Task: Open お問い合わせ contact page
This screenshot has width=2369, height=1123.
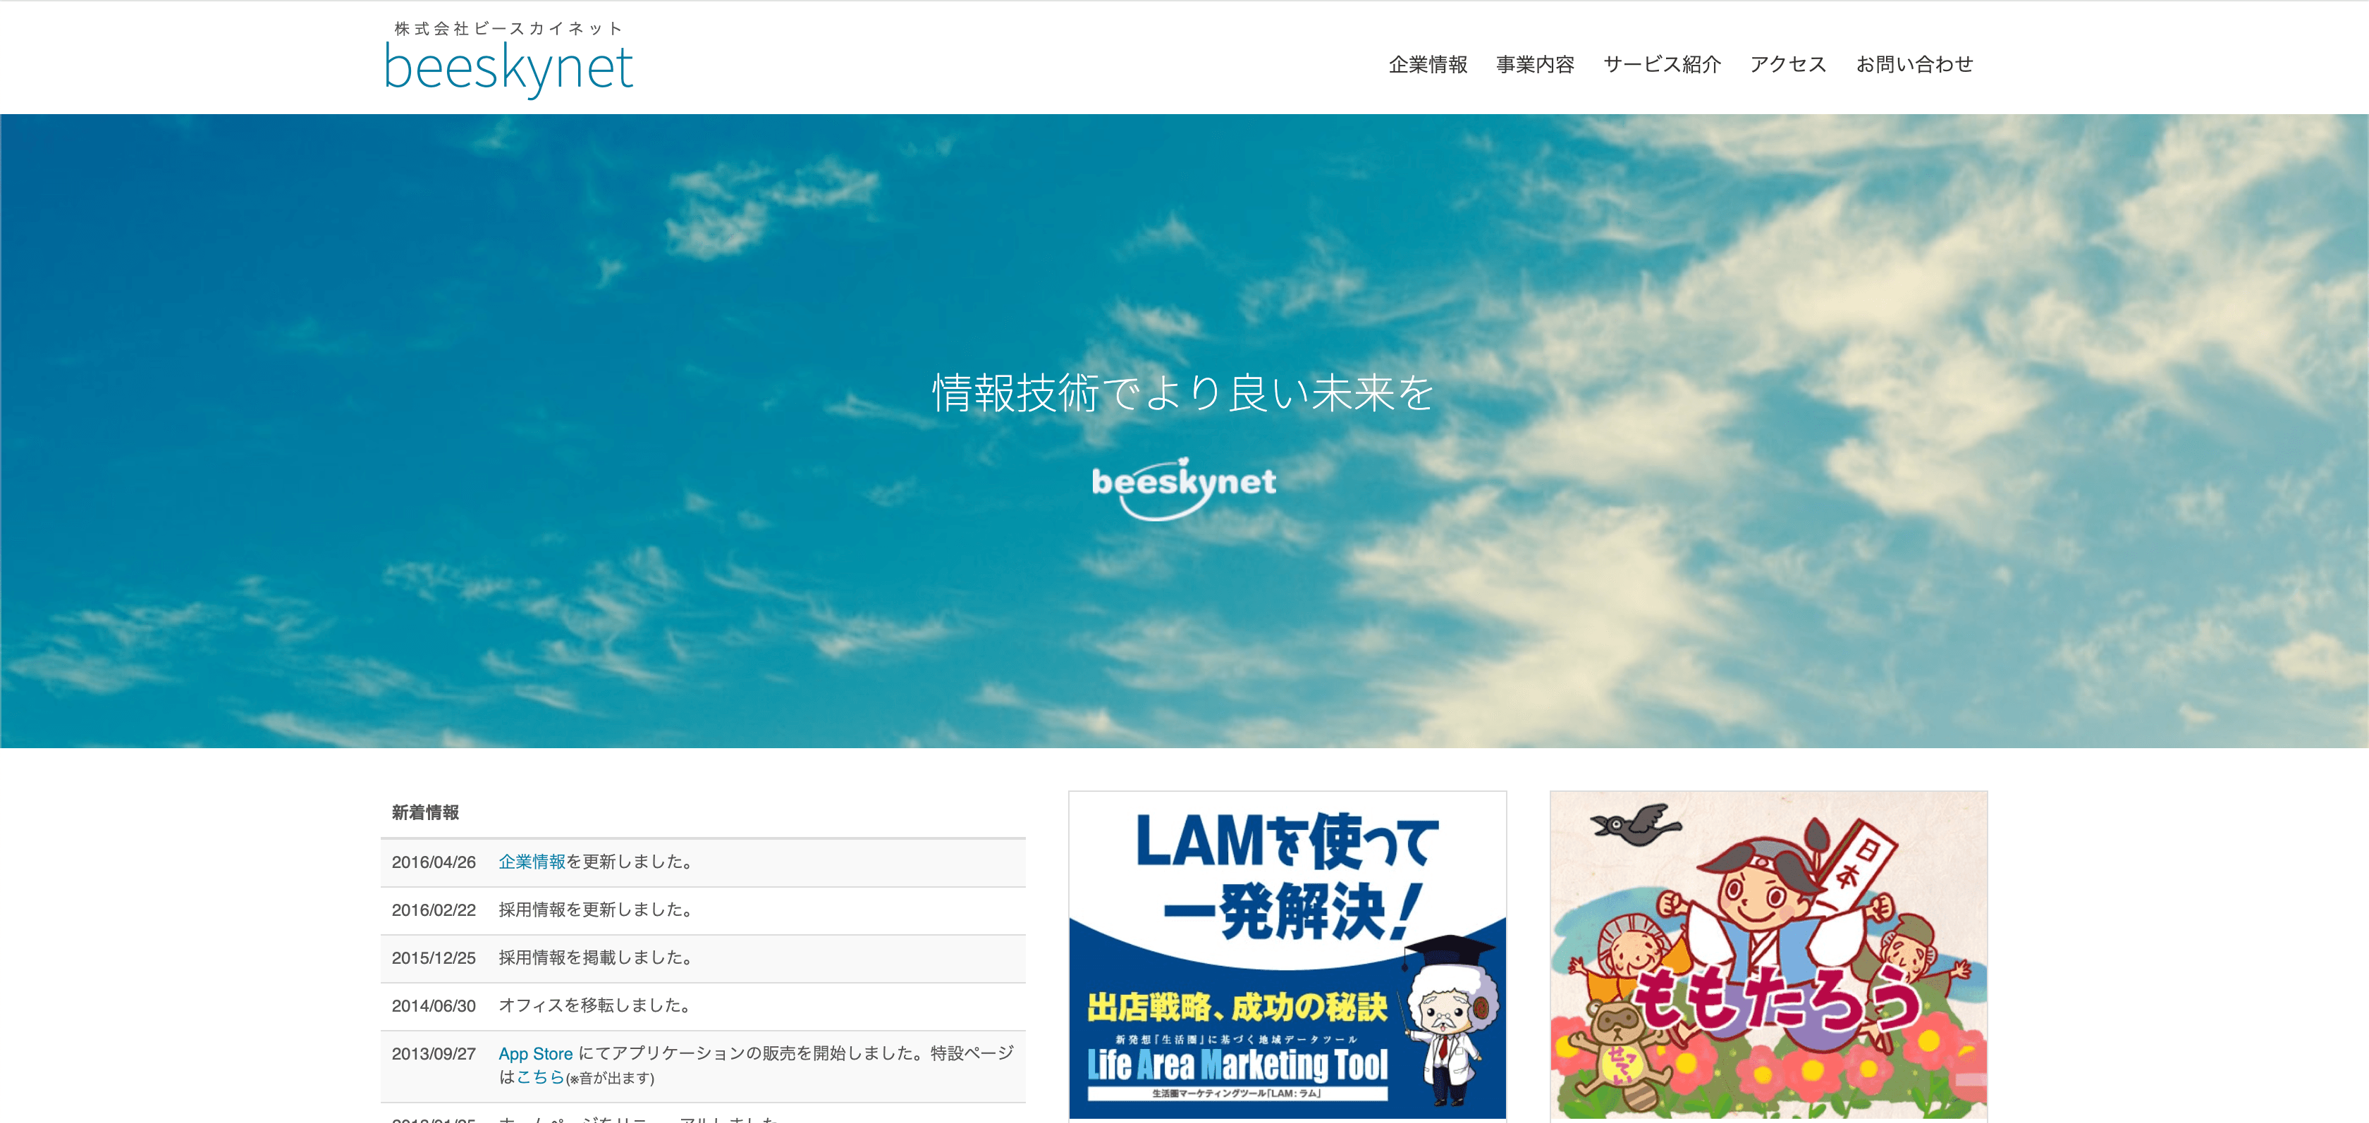Action: tap(1914, 64)
